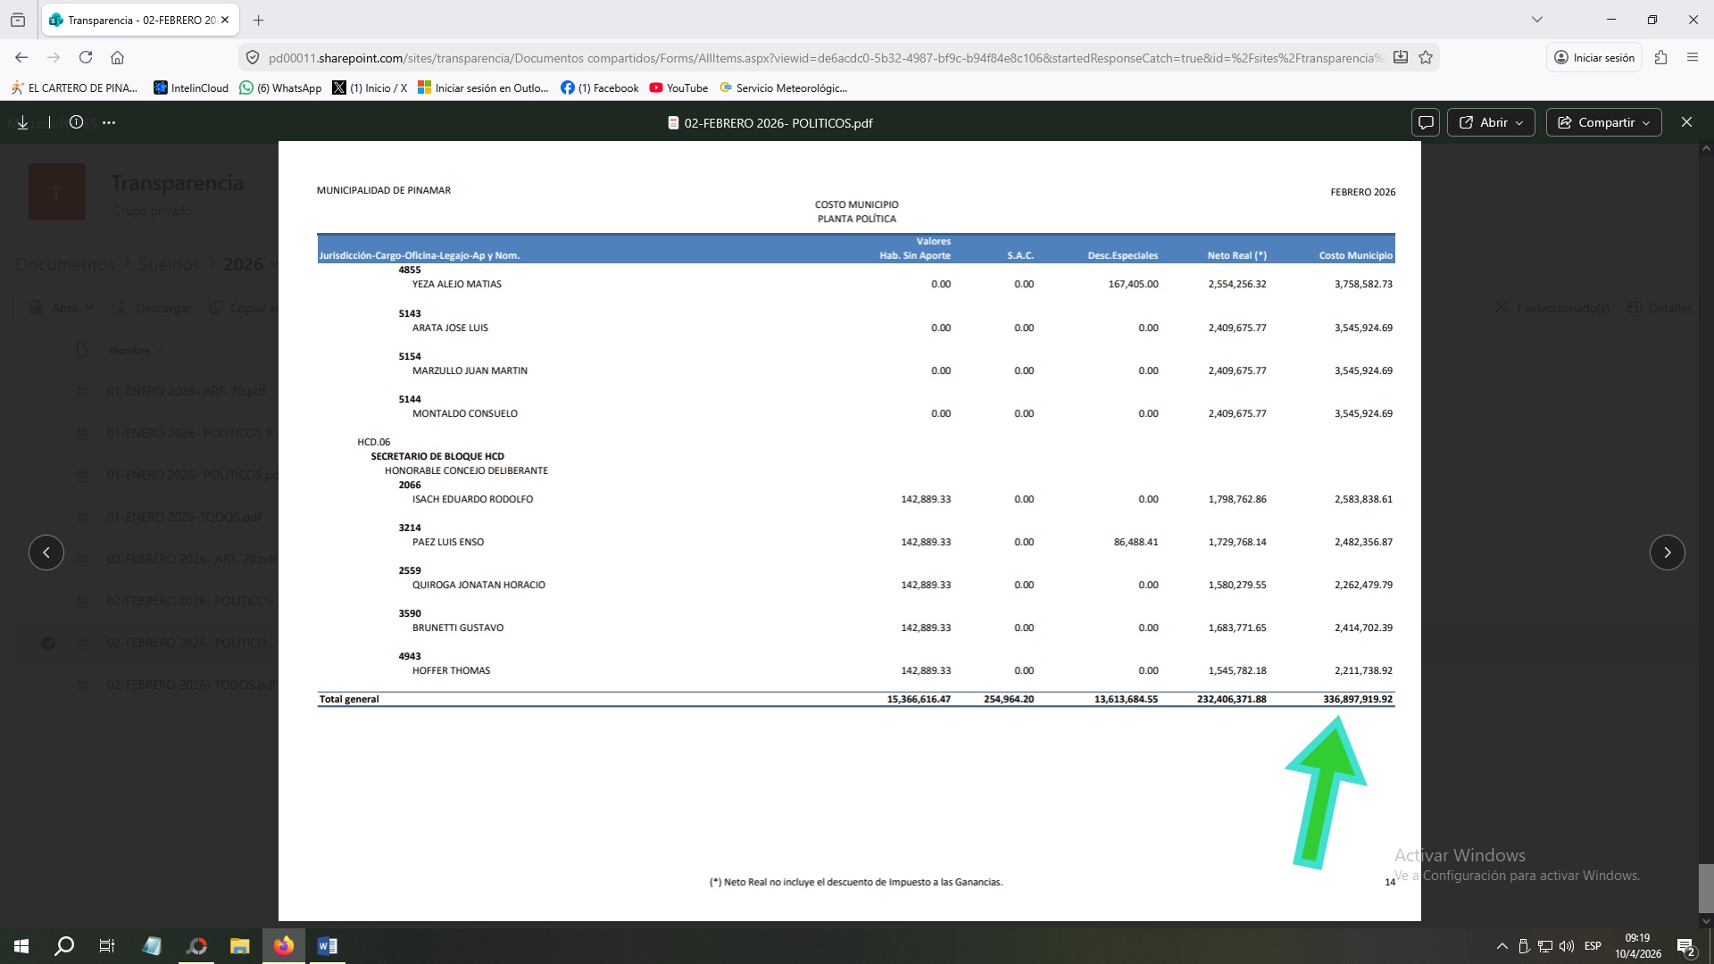Open a new browser tab
The image size is (1714, 964).
click(x=259, y=20)
